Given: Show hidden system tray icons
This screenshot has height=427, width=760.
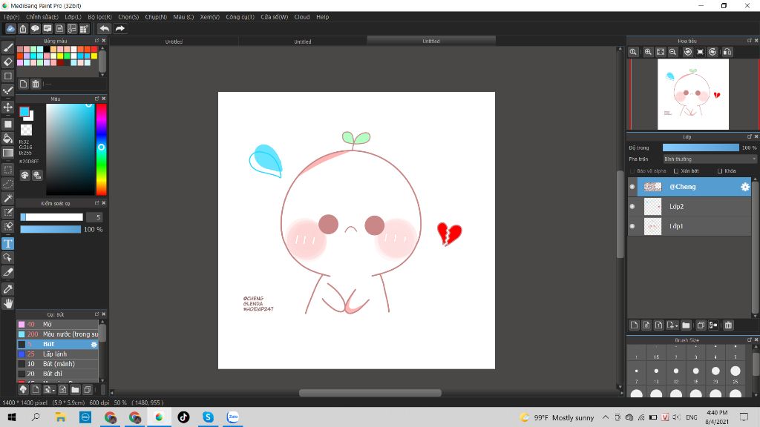Looking at the screenshot, I should 606,417.
